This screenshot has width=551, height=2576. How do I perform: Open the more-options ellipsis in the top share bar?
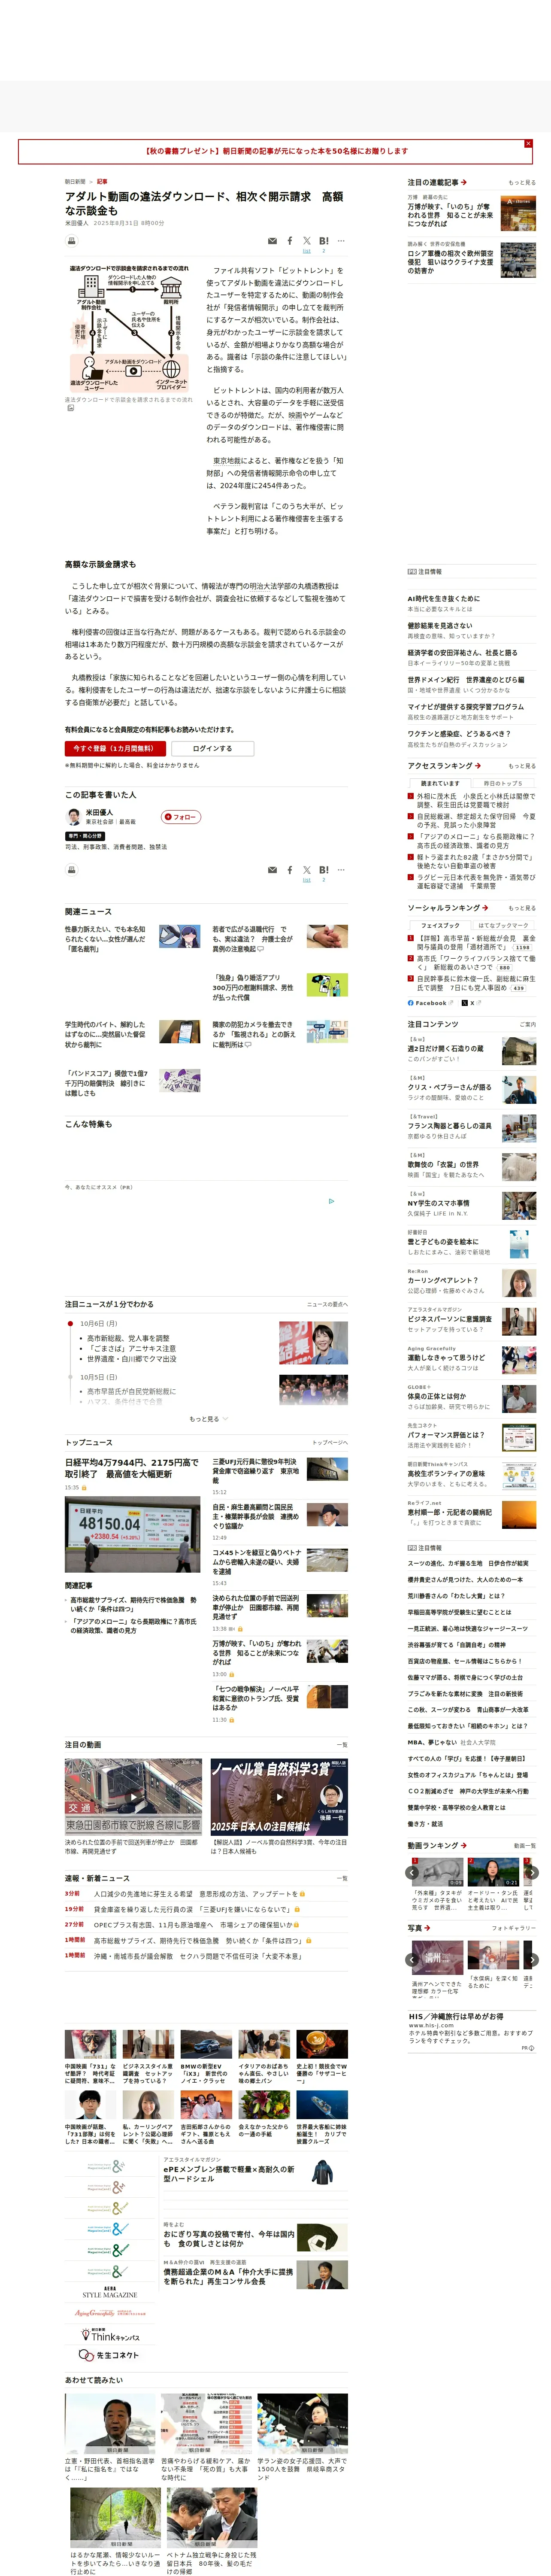pos(341,241)
